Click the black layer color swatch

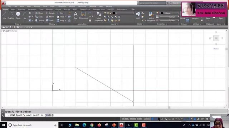(x=114, y=13)
